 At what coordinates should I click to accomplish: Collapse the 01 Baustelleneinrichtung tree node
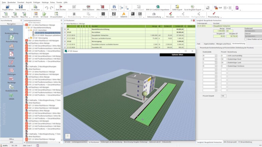tap(27, 28)
